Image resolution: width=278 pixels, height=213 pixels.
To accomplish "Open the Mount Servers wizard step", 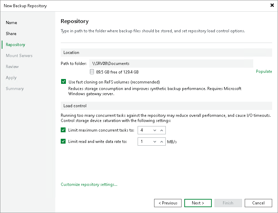I will tap(19, 56).
